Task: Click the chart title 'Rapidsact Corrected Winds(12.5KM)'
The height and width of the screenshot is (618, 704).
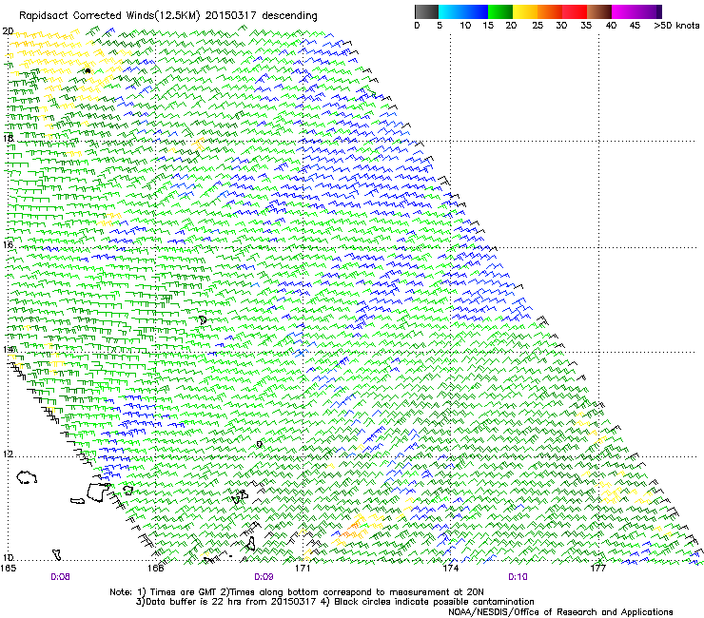Action: 110,16
